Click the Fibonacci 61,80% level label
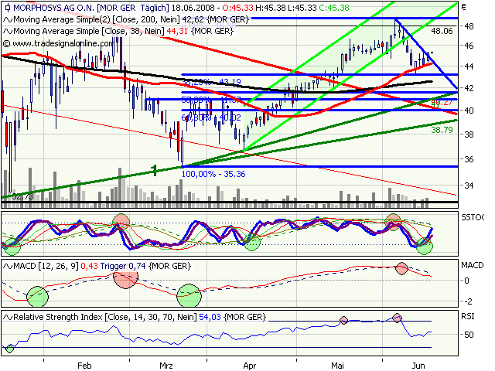Screen dimensions: 495x371 pyautogui.click(x=211, y=117)
